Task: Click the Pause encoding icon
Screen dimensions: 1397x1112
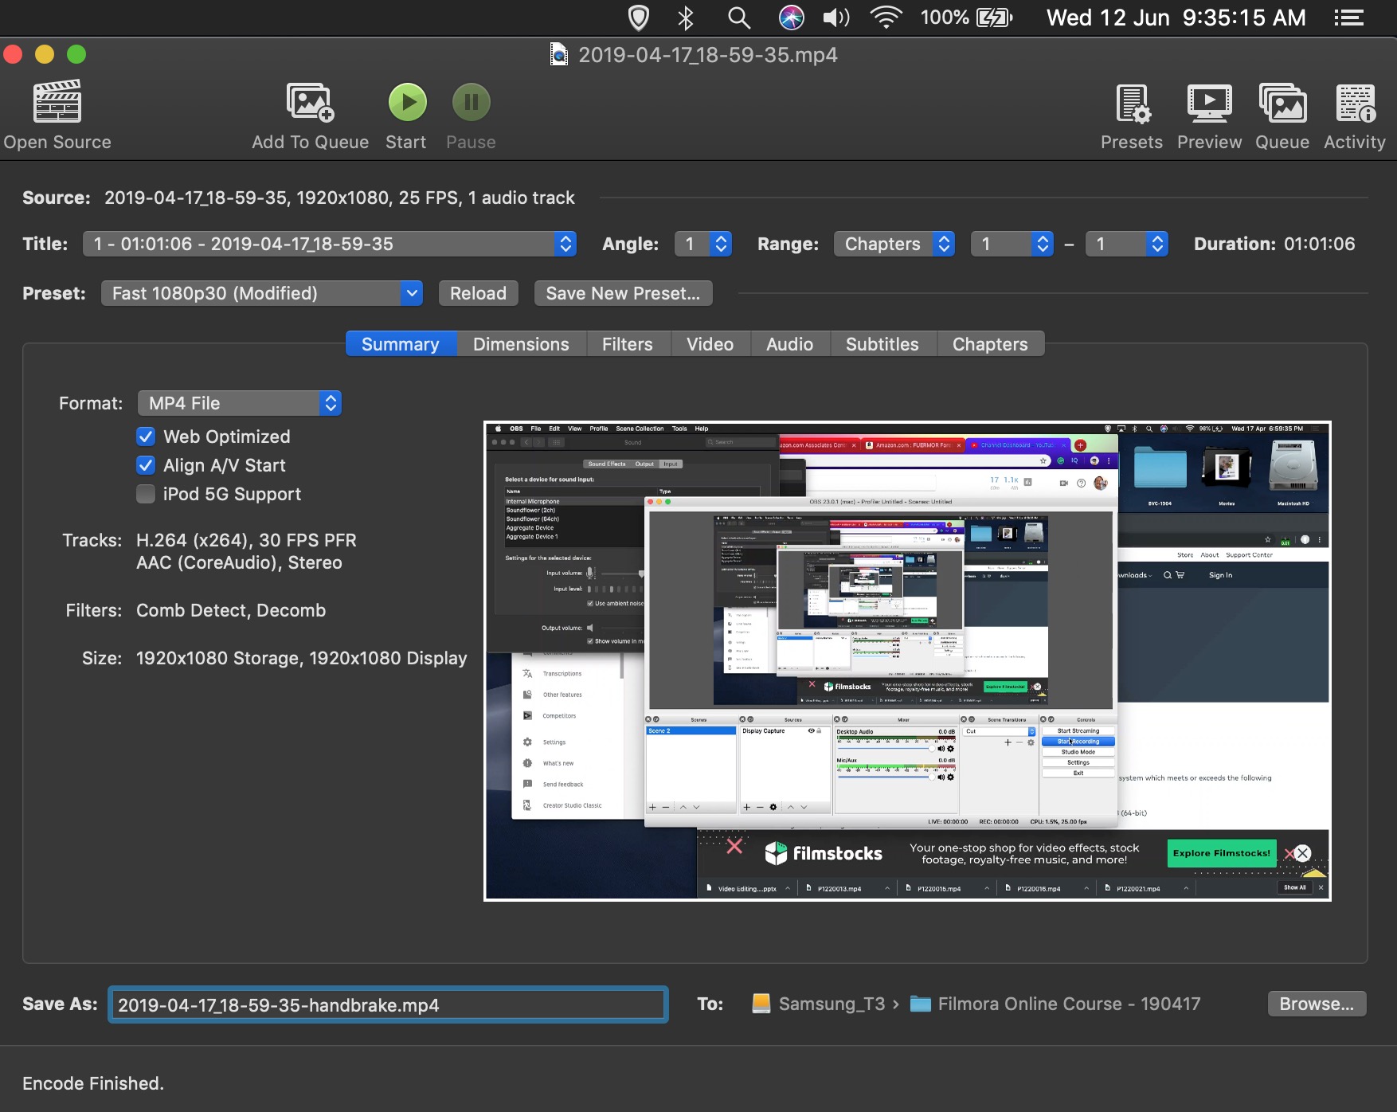Action: 471,102
